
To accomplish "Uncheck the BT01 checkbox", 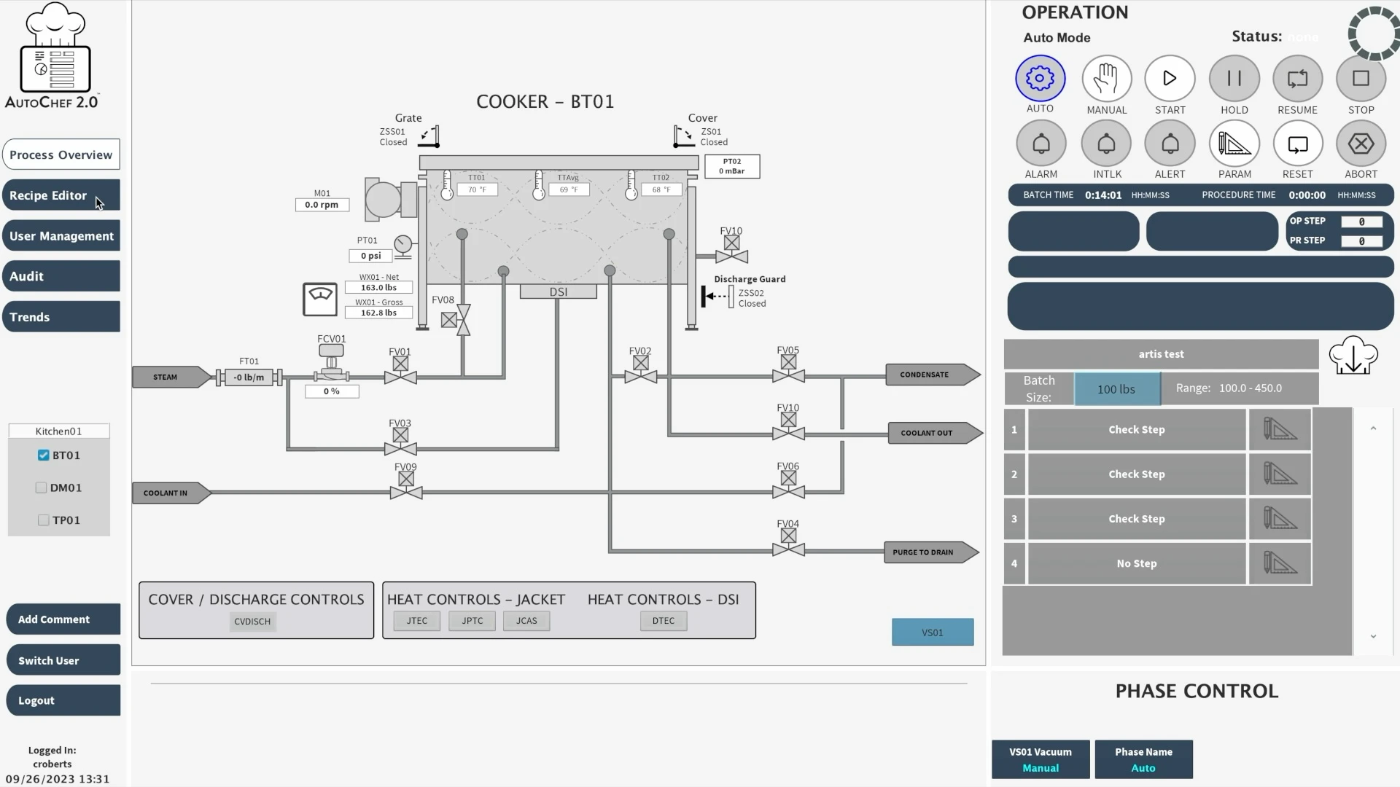I will coord(43,455).
